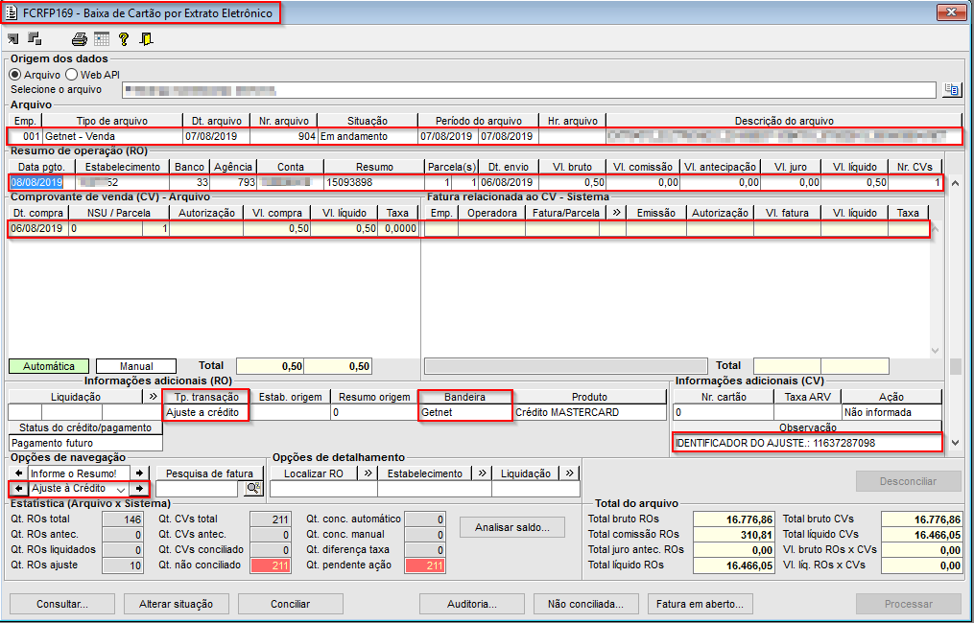Click the Ajuste a crédito transaction type cell
The width and height of the screenshot is (974, 623).
click(x=206, y=412)
